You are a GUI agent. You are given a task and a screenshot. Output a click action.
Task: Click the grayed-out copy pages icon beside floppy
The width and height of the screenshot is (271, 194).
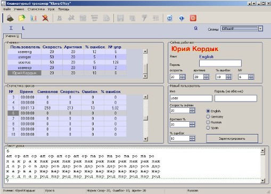(132, 18)
